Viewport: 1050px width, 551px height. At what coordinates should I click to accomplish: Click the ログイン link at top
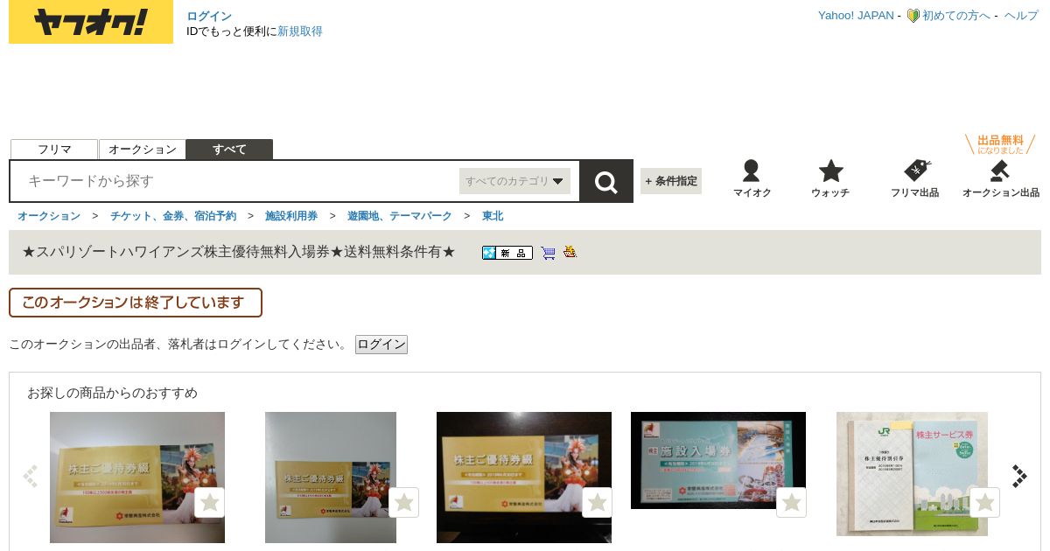(x=209, y=17)
